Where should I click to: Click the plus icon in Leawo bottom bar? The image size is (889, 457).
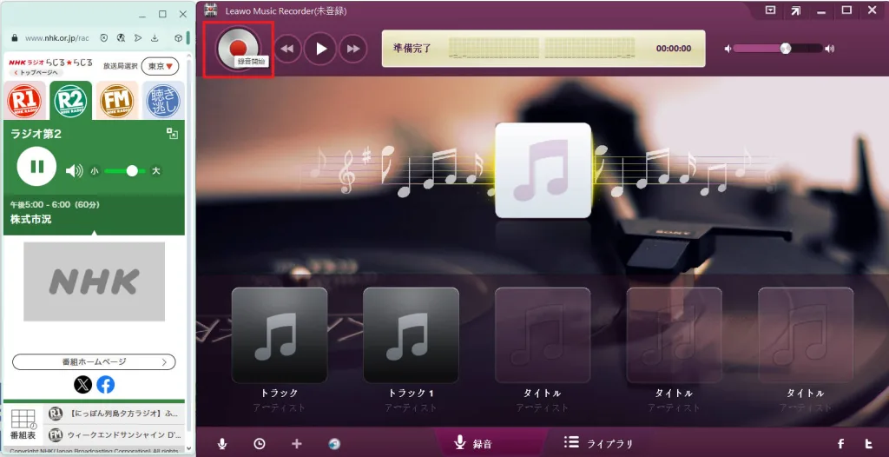point(297,444)
